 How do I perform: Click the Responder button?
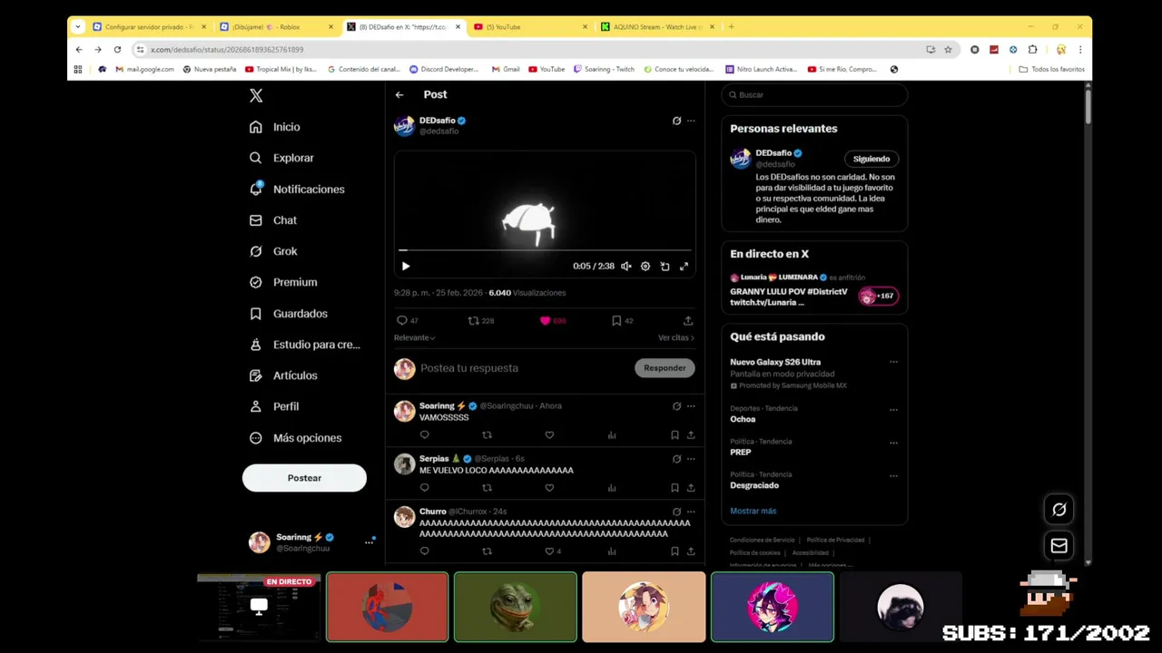pyautogui.click(x=665, y=368)
